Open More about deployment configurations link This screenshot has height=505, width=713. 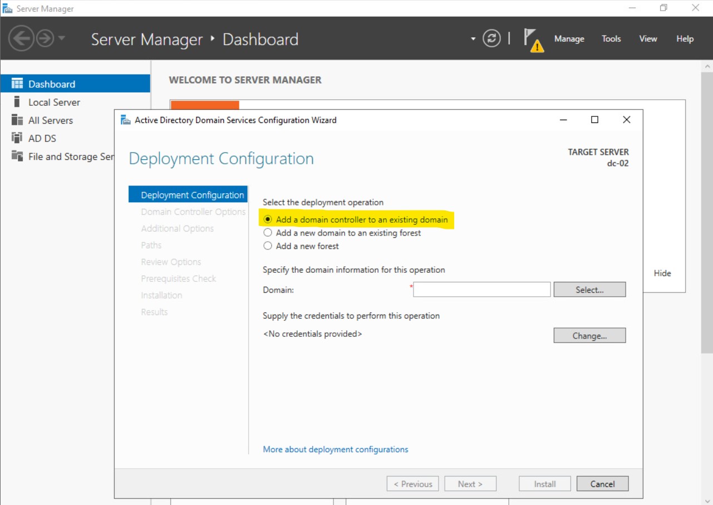pyautogui.click(x=335, y=449)
